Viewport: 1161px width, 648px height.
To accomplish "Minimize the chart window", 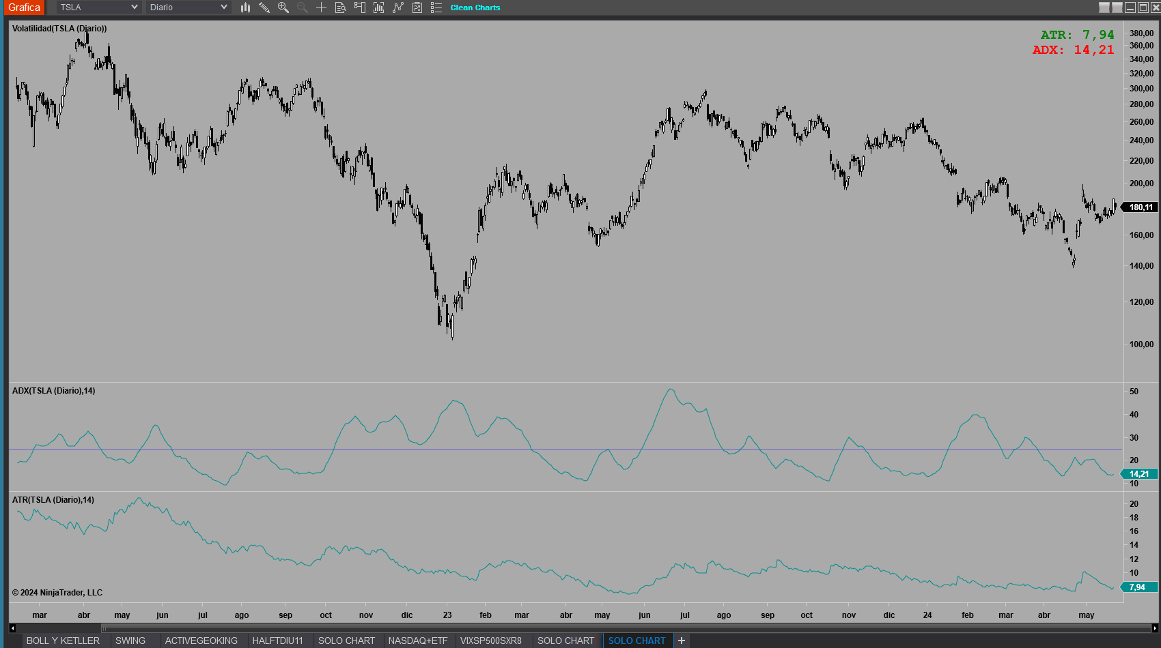I will tap(1130, 8).
